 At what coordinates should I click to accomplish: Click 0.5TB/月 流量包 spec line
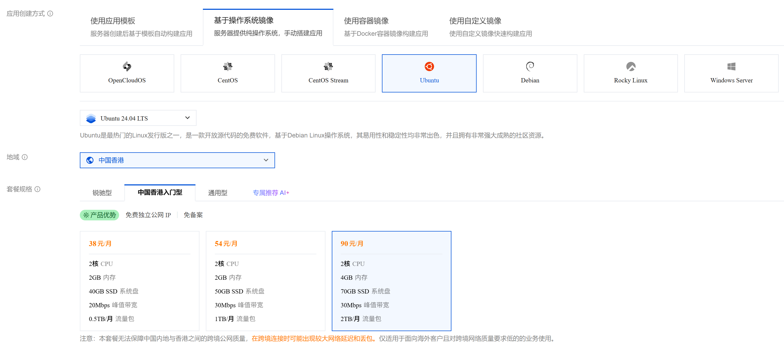(x=111, y=319)
